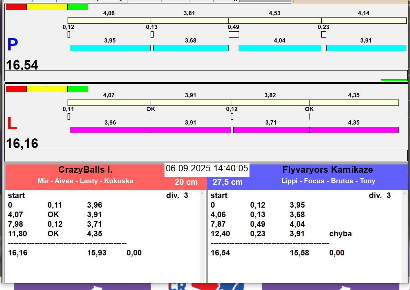
Task: Select the magenta 4,35 run bar
Action: tap(354, 130)
